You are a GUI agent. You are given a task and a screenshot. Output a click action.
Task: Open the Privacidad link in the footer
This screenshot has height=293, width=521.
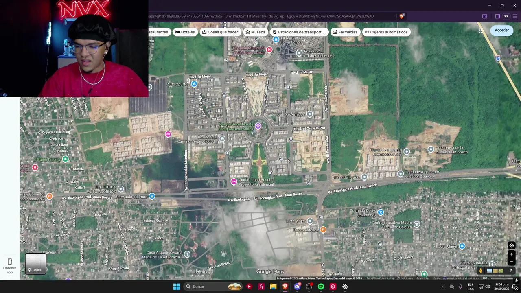coord(423,278)
